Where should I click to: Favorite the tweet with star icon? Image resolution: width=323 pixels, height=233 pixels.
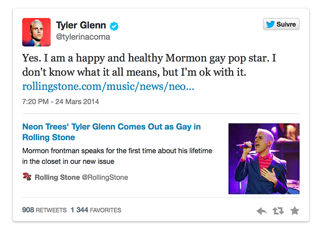click(295, 211)
